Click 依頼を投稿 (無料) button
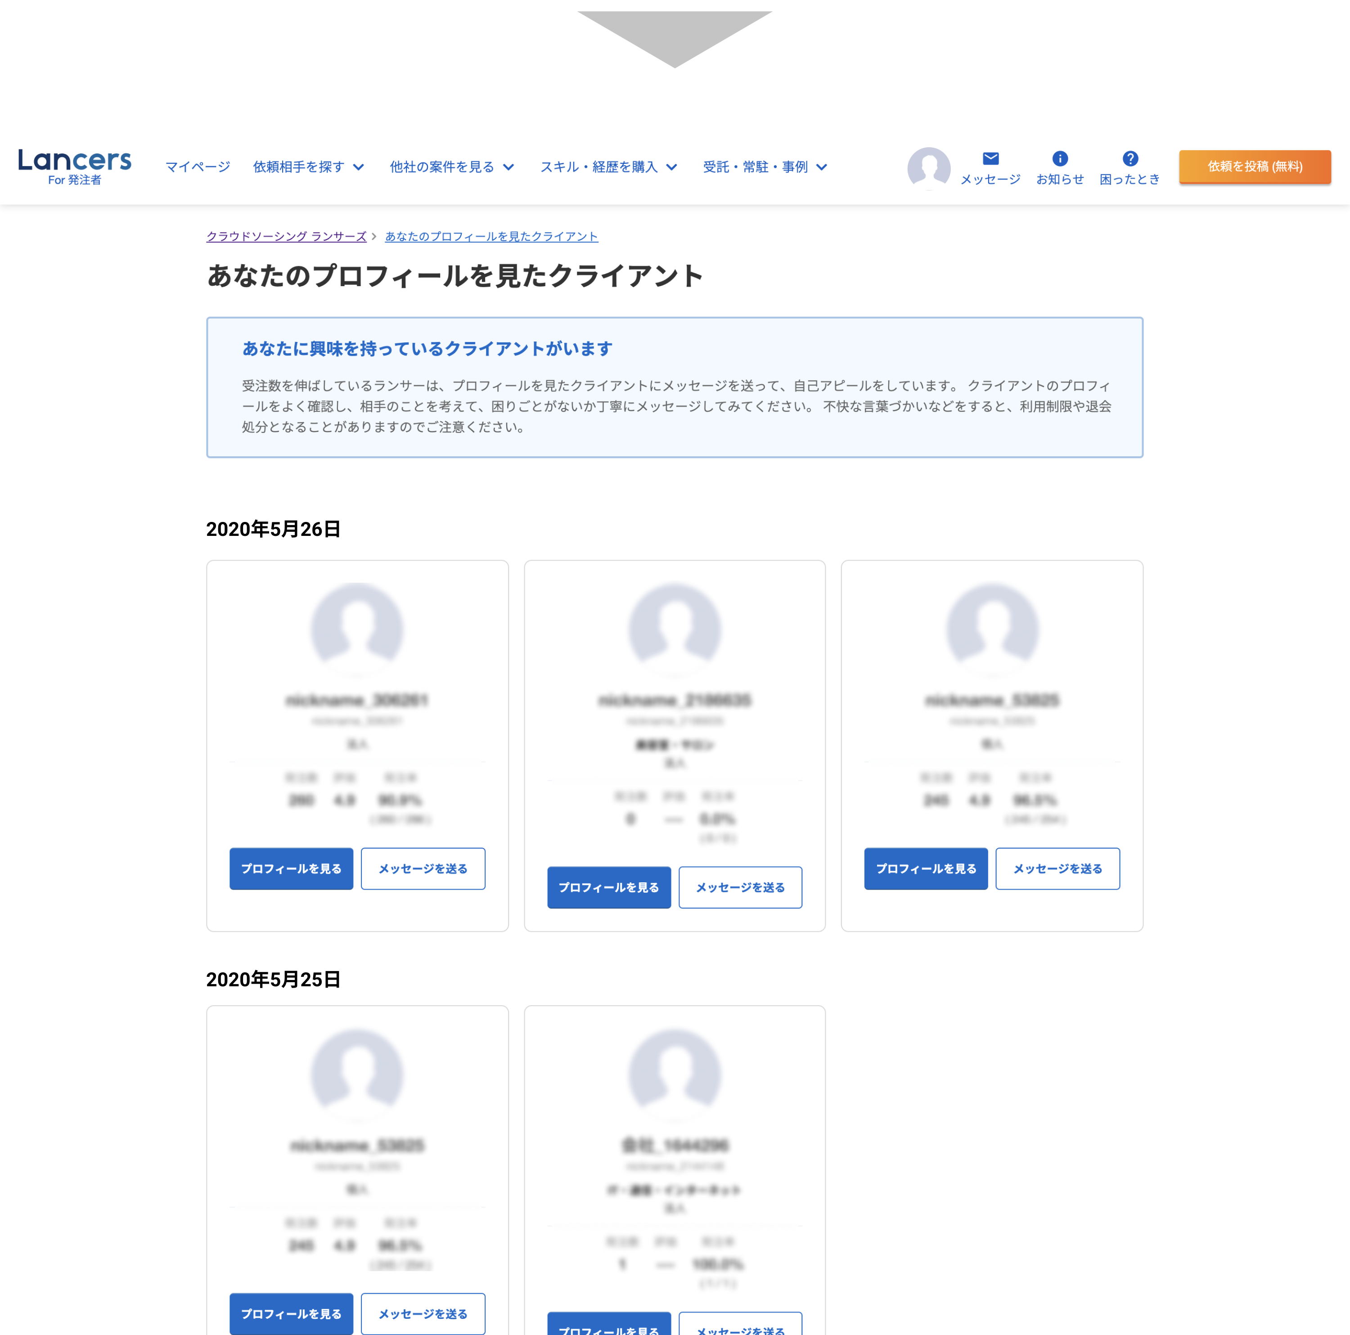The width and height of the screenshot is (1350, 1335). (1255, 167)
